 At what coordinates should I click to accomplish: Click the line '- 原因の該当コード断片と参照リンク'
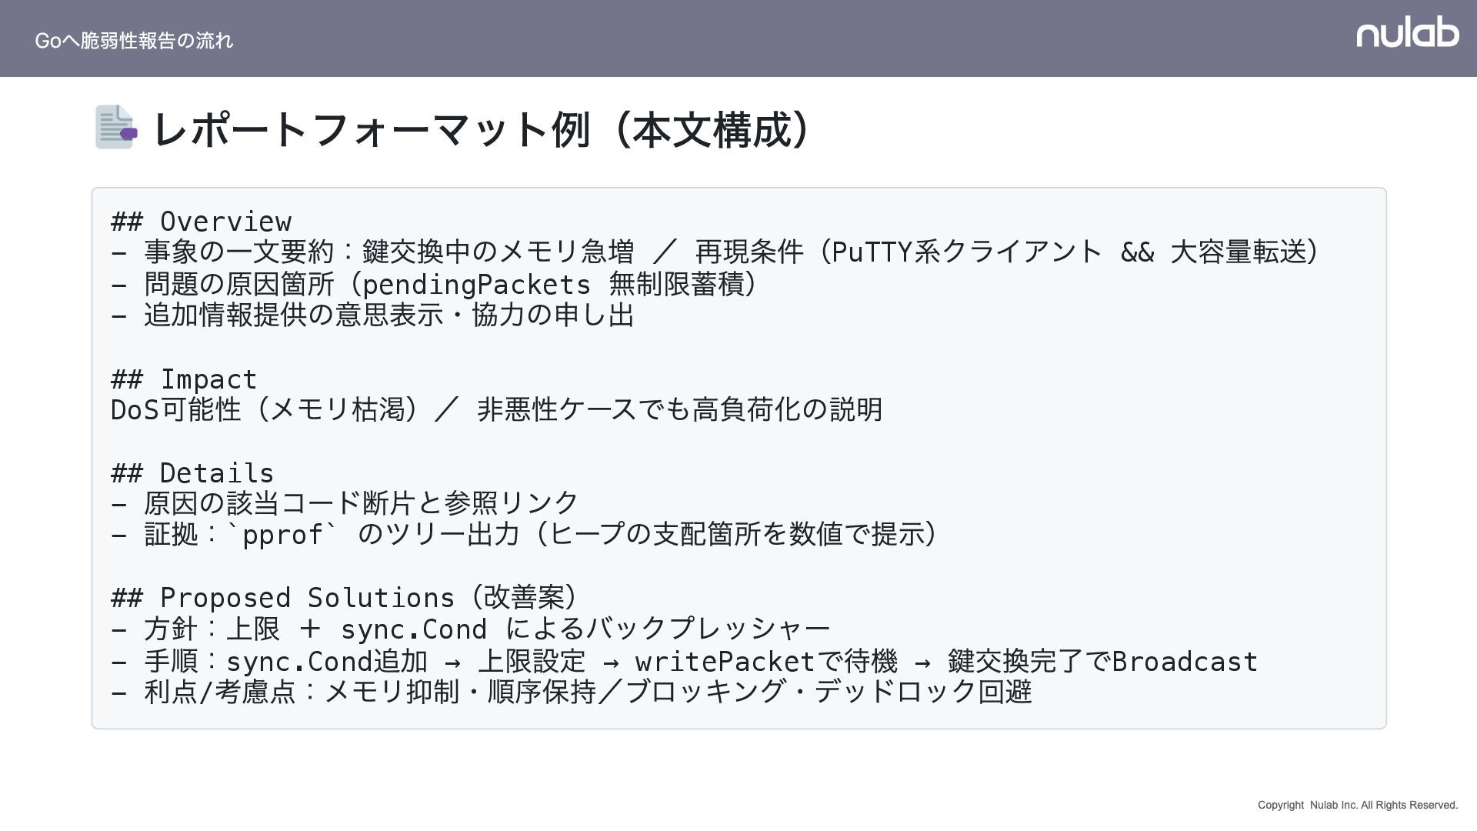(x=345, y=503)
